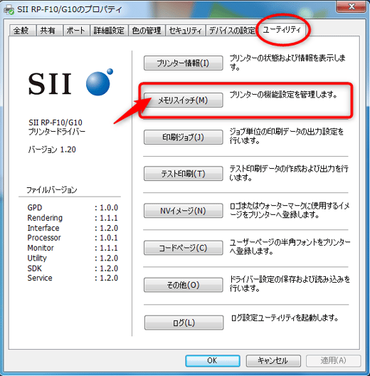The height and width of the screenshot is (376, 370).
Task: Click the 'Processor' version row
Action: [73, 238]
